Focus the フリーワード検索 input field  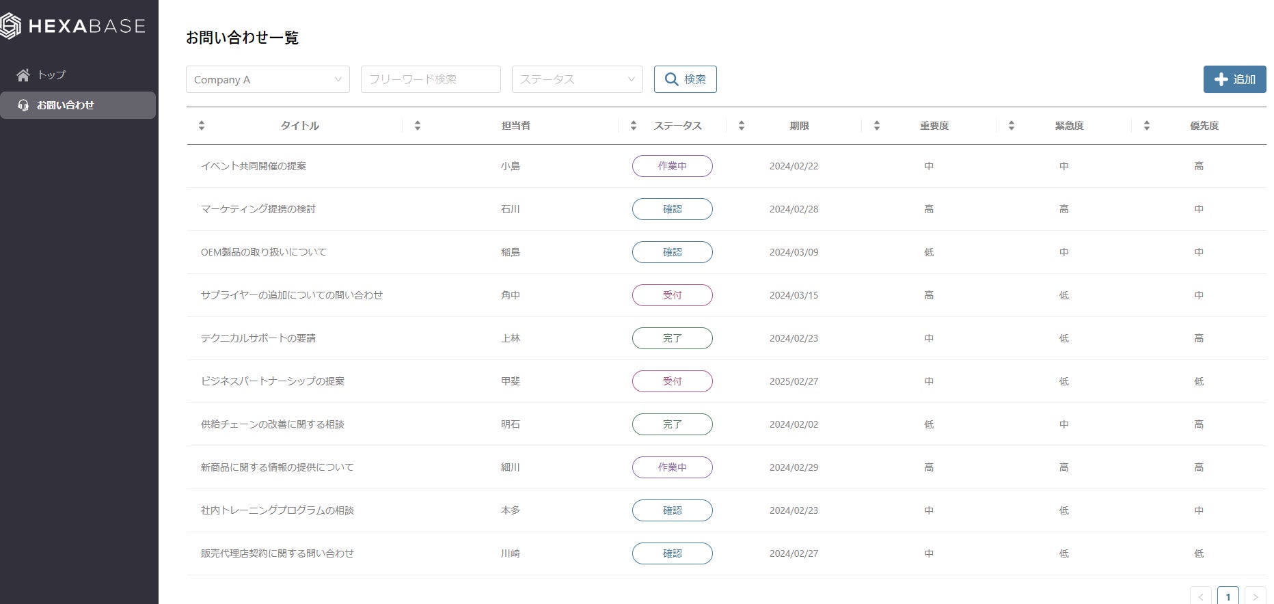click(431, 79)
